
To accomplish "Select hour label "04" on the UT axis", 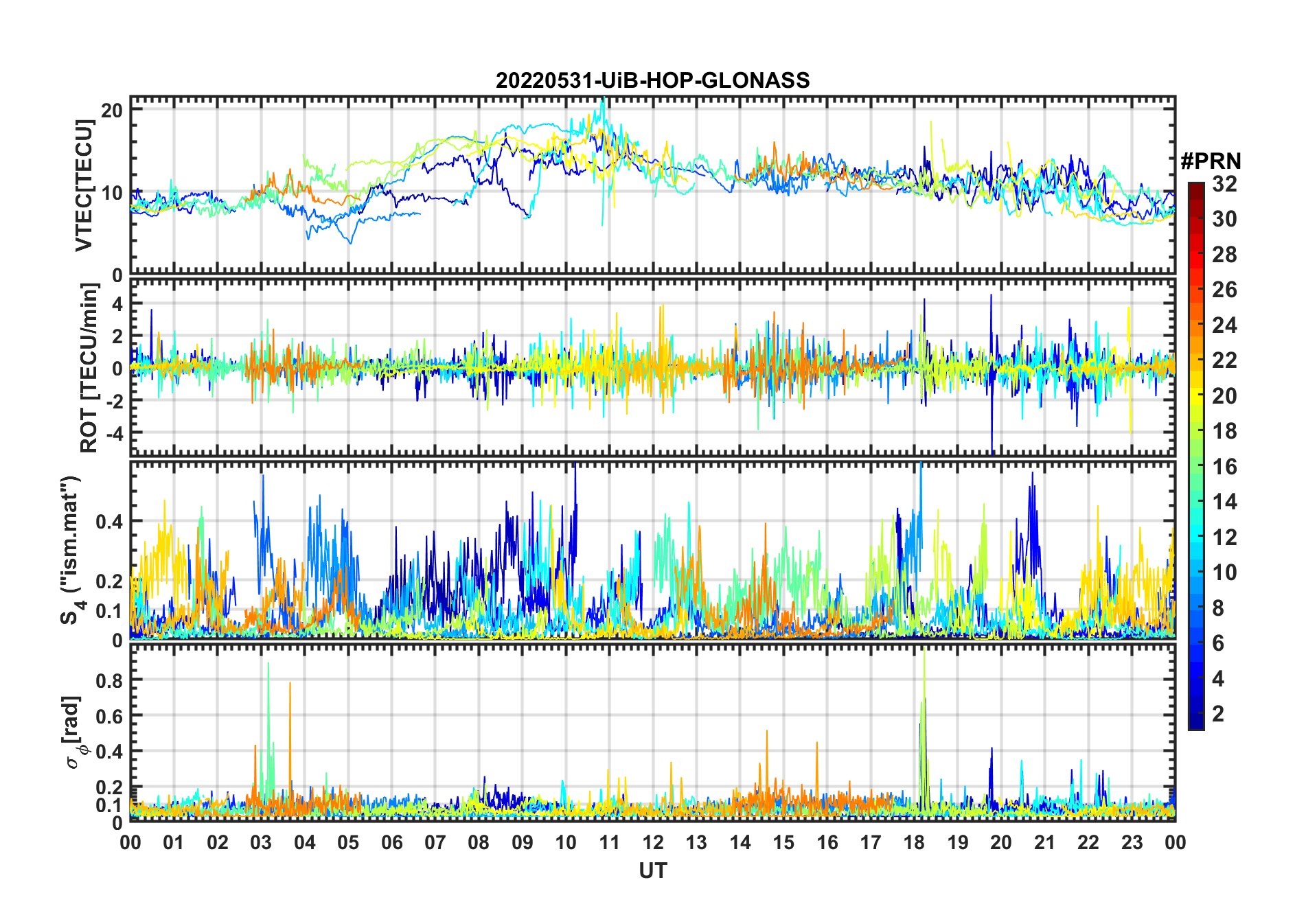I will click(x=305, y=842).
